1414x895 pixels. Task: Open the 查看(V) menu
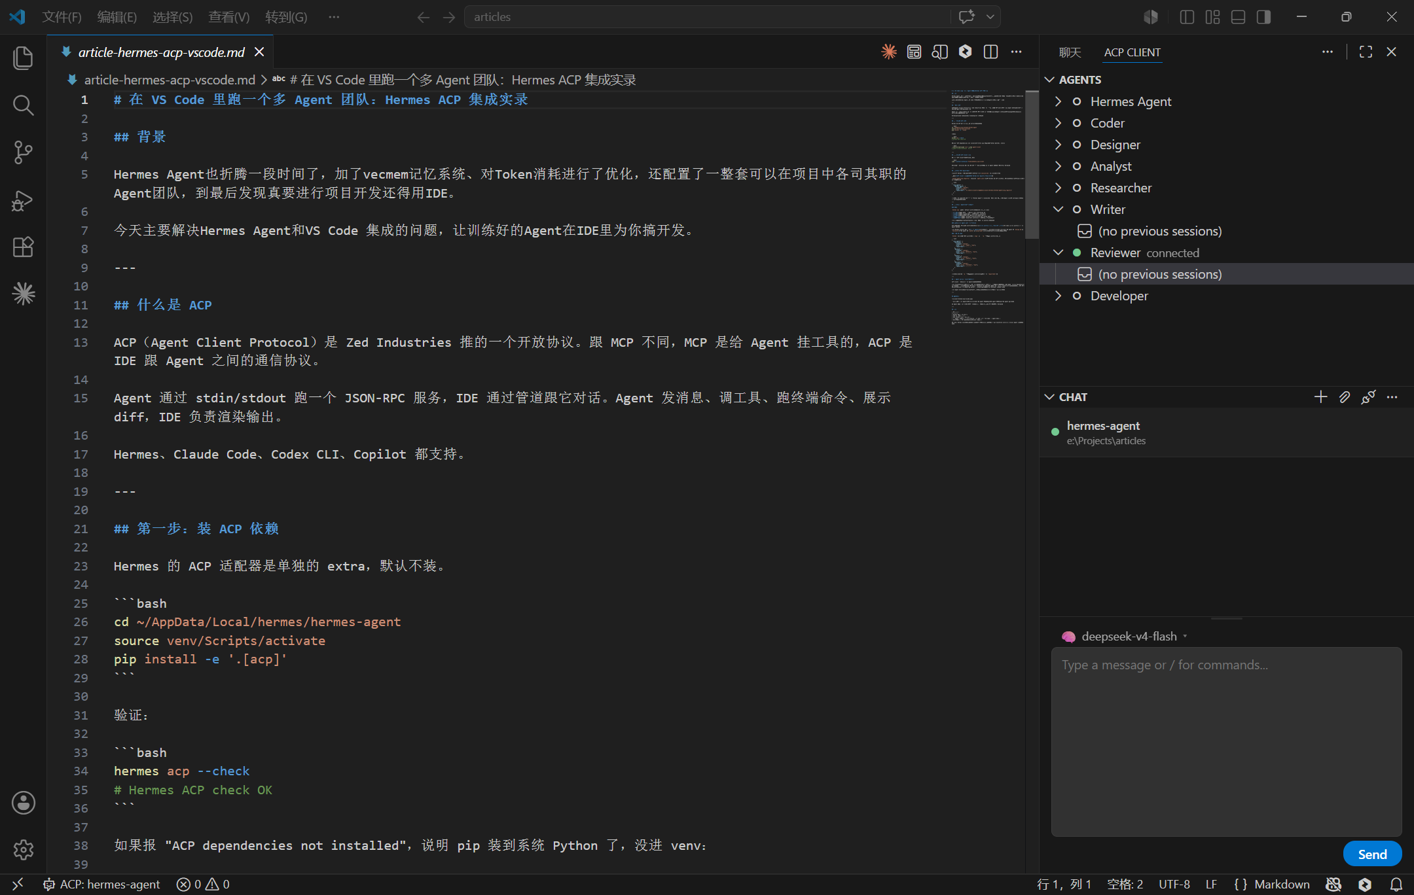pyautogui.click(x=229, y=17)
